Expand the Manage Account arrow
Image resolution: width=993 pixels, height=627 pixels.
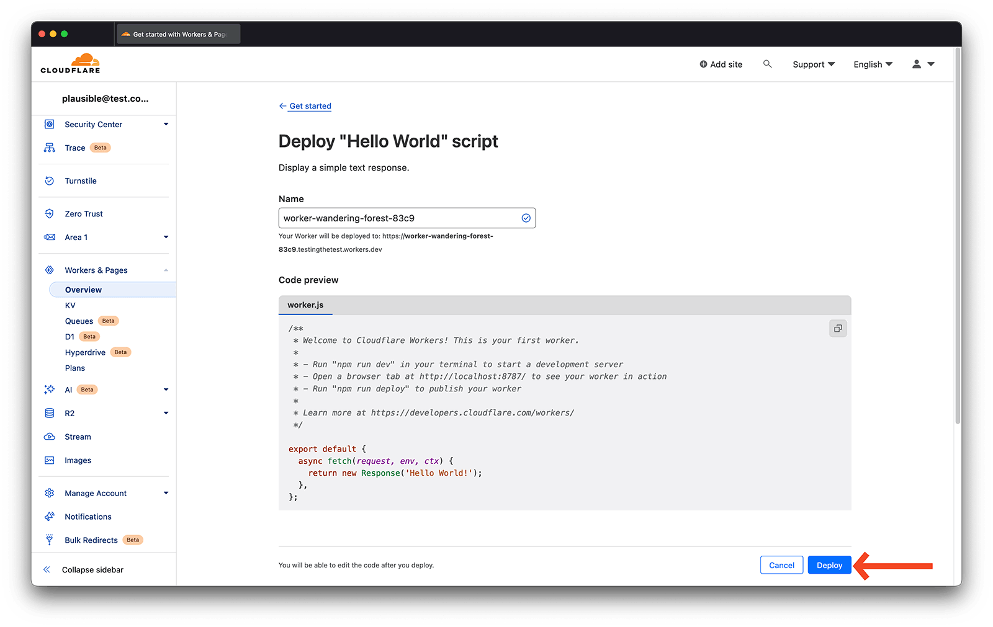tap(166, 493)
